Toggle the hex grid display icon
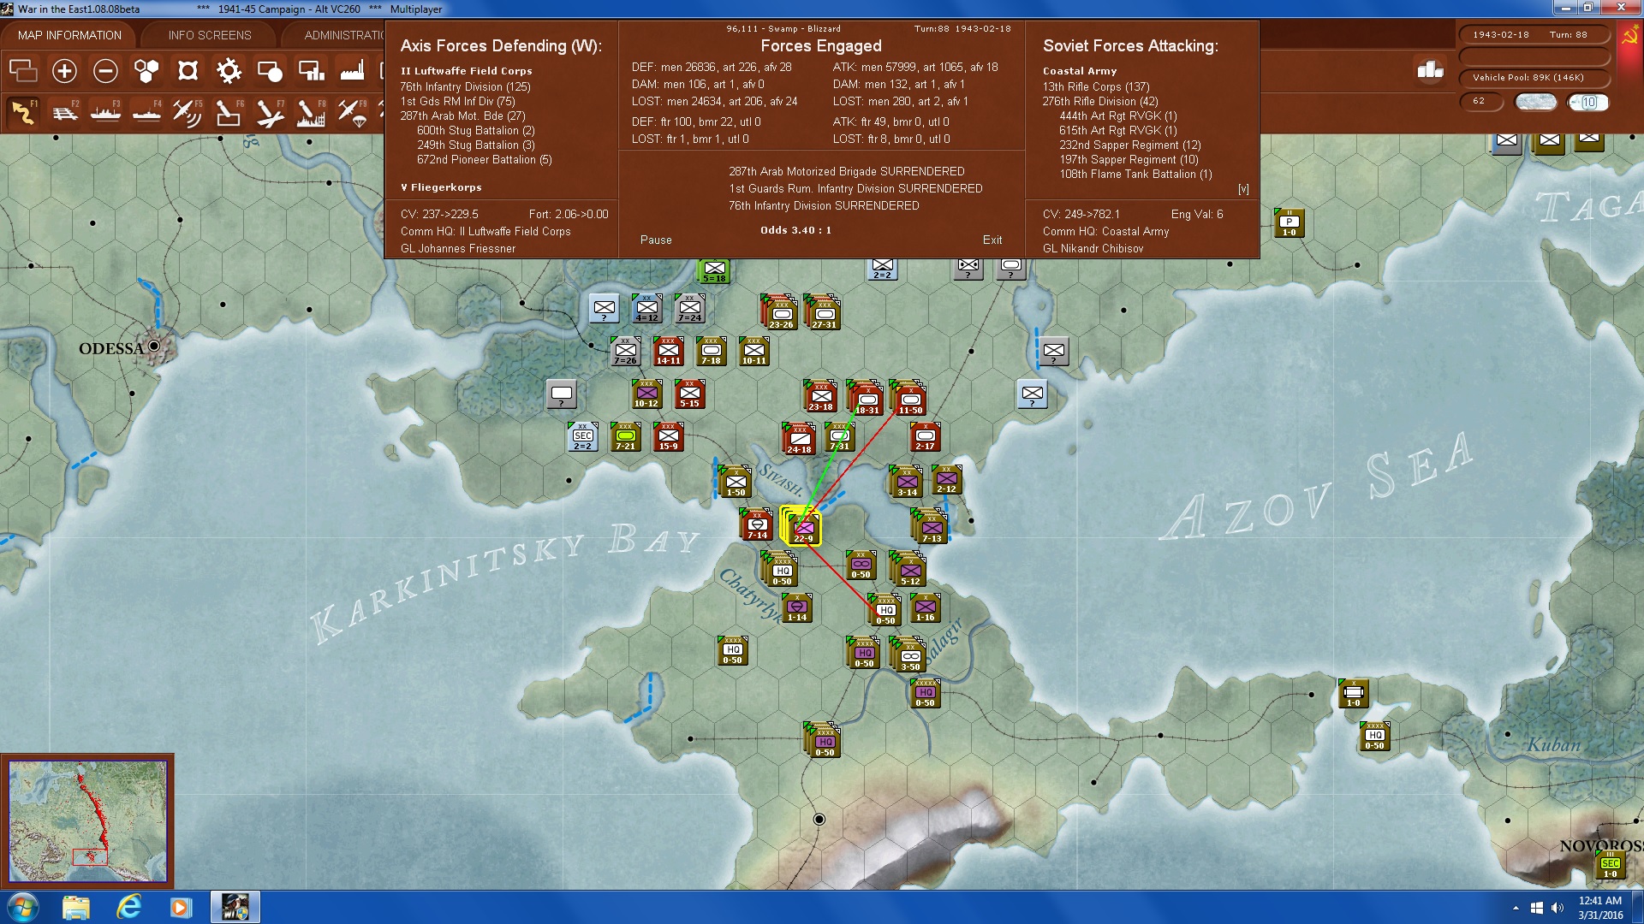 point(146,71)
